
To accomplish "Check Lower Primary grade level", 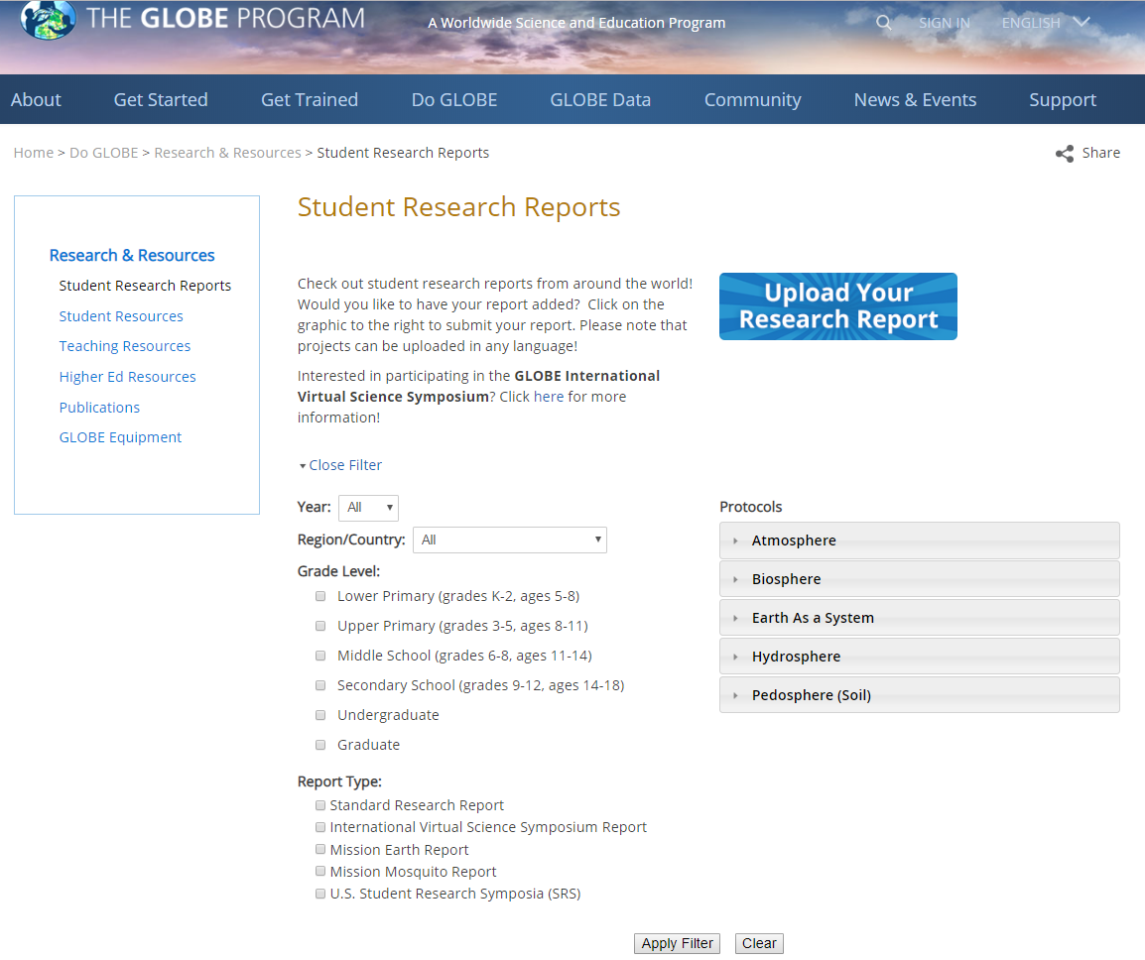I will tap(320, 596).
